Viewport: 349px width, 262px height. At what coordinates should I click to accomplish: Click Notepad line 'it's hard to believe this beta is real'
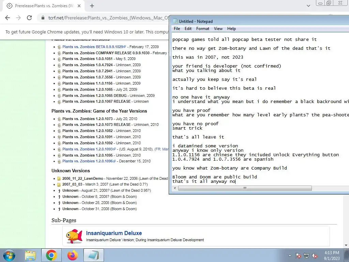[x=224, y=88]
